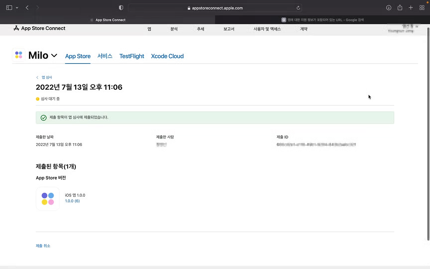Expand the Milo app switcher dropdown
Image resolution: width=430 pixels, height=269 pixels.
pos(54,55)
